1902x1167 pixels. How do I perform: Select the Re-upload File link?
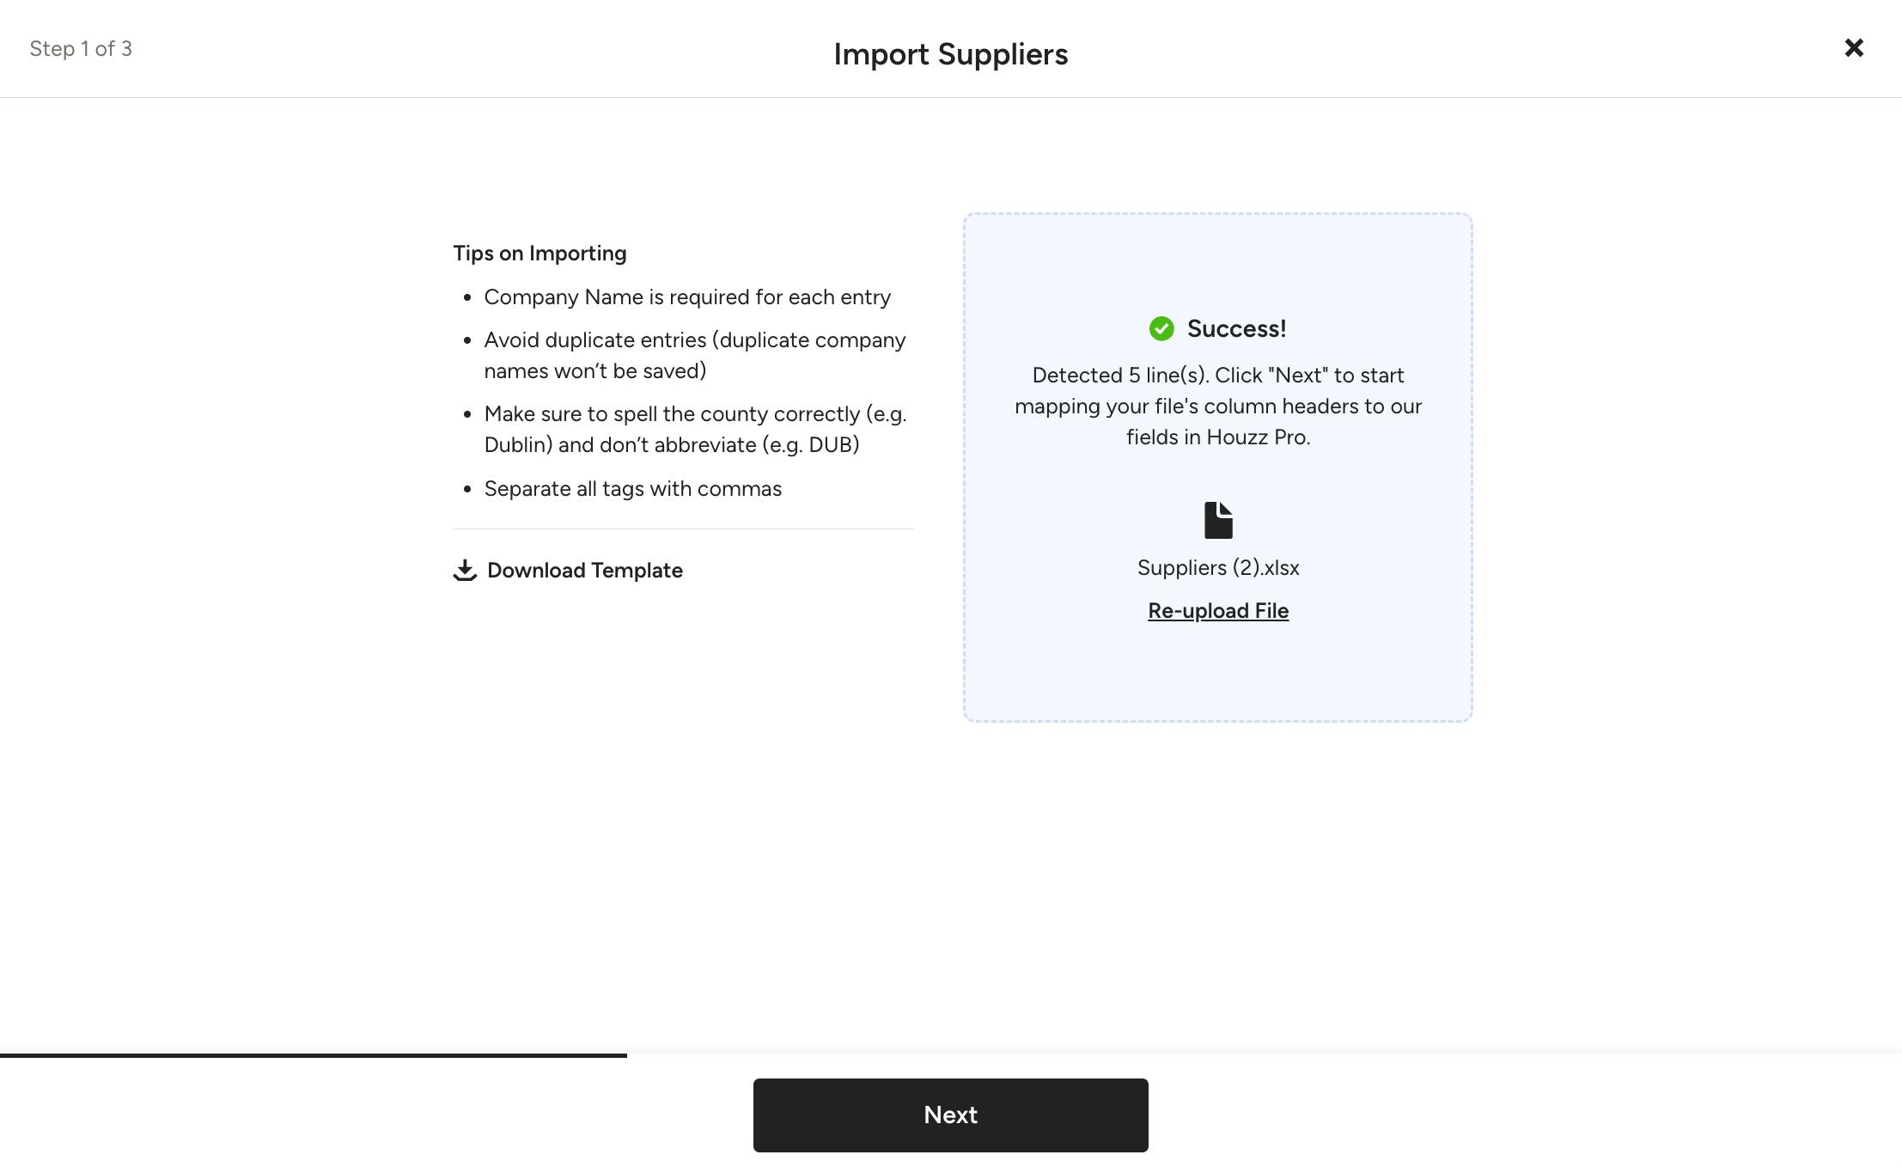point(1218,611)
